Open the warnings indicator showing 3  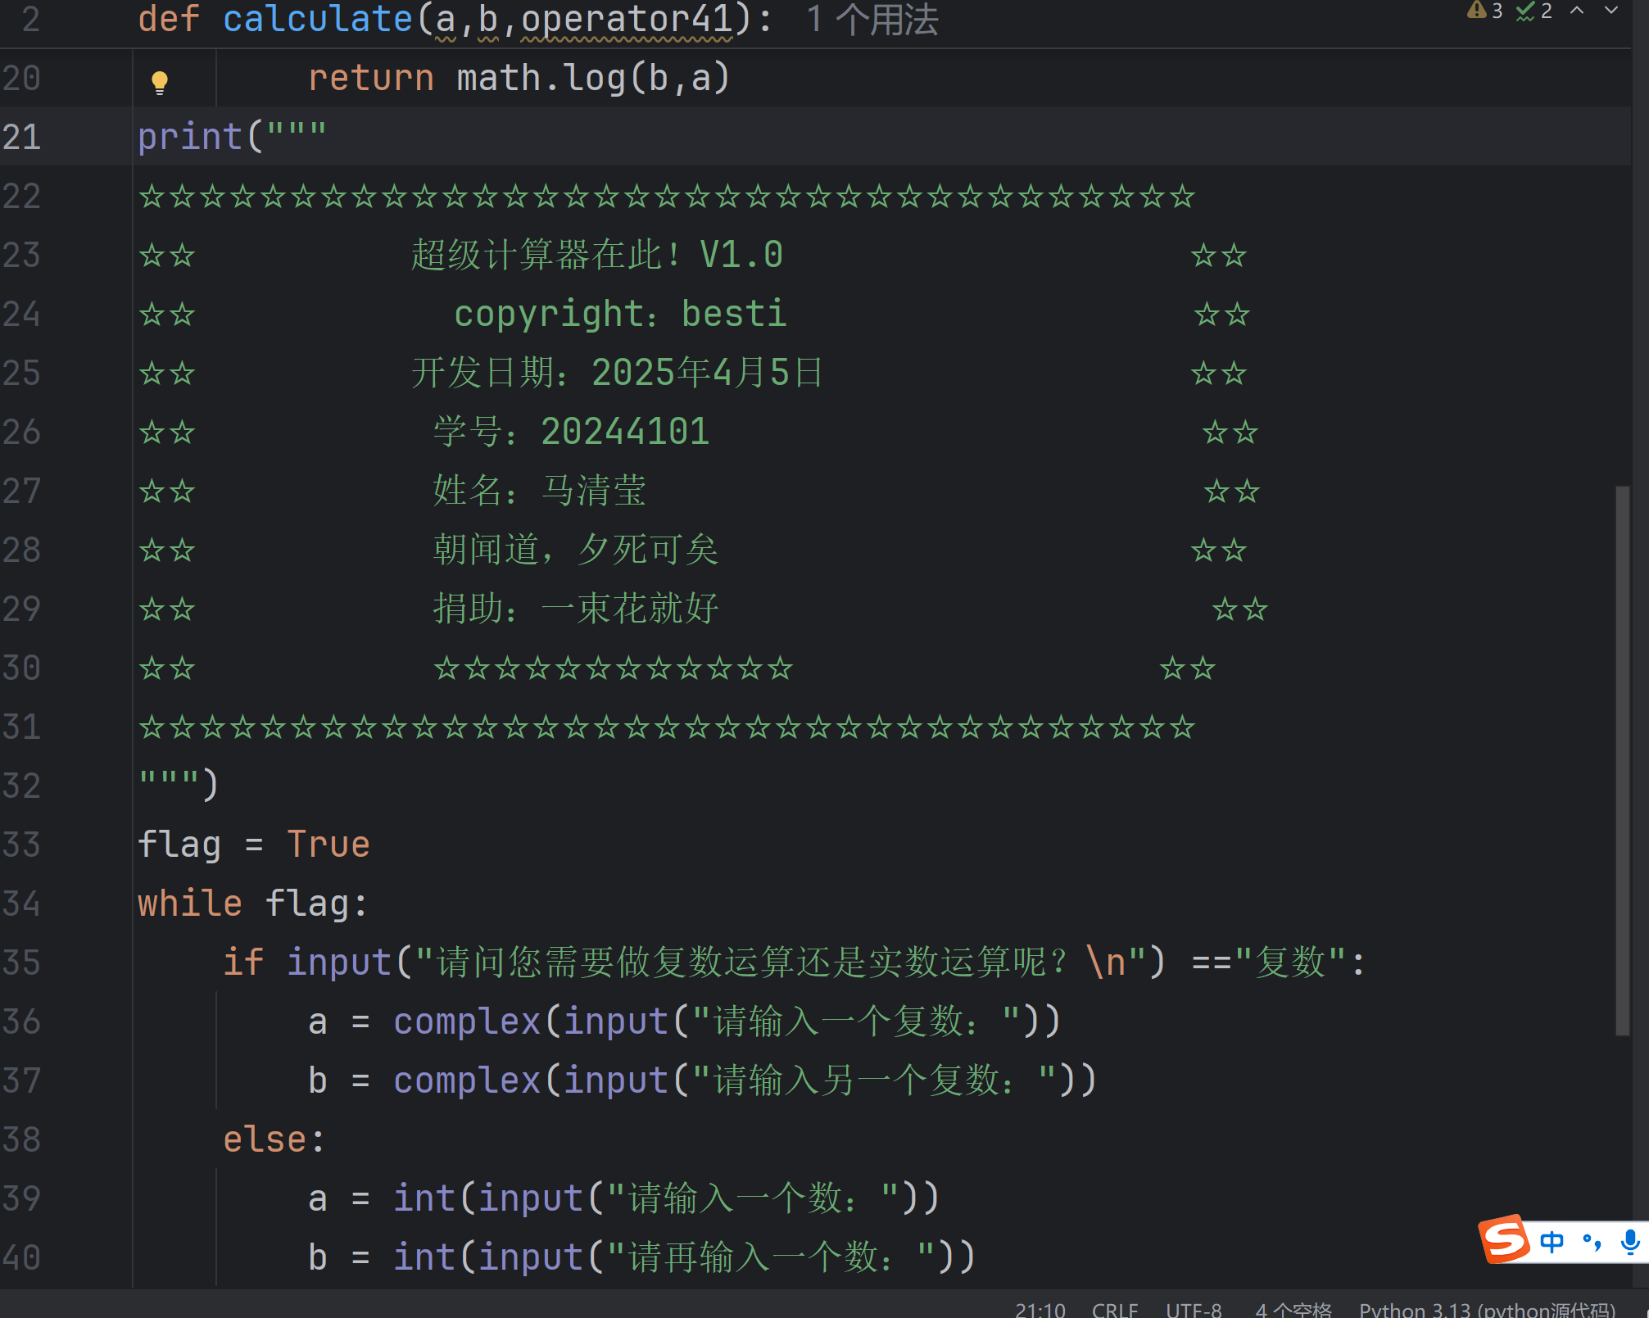click(x=1484, y=11)
